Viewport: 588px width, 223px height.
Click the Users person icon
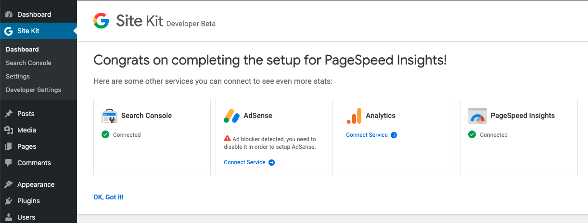pos(8,217)
